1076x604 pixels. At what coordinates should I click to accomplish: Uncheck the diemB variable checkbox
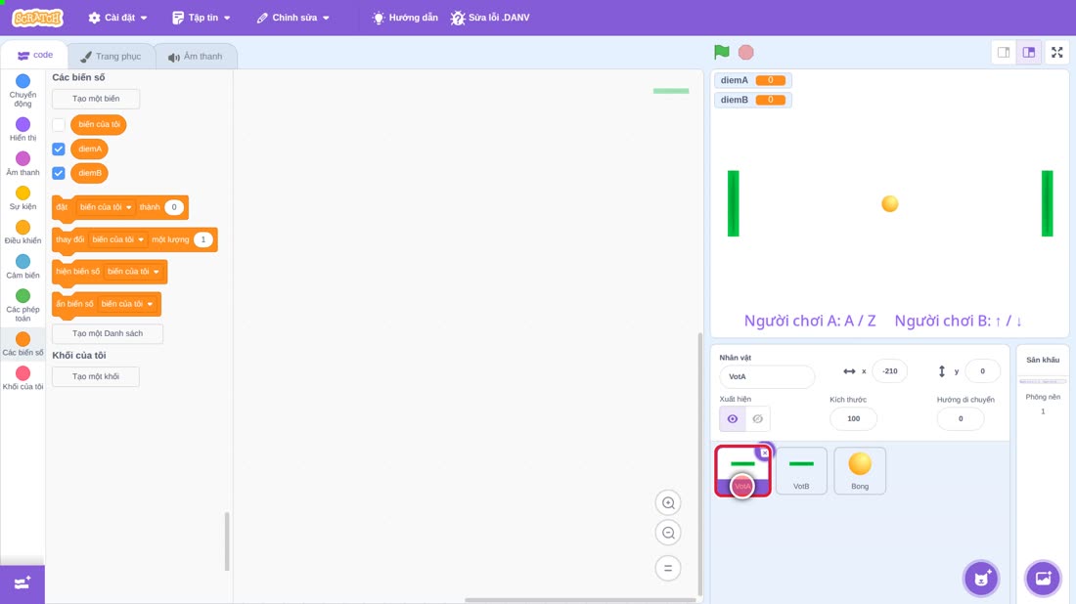pos(59,173)
